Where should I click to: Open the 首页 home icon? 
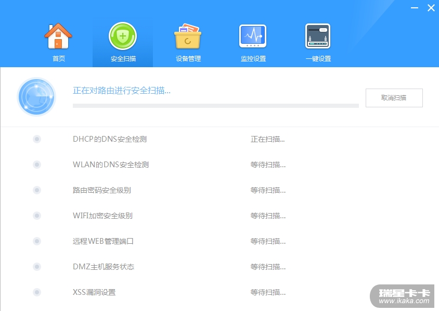(x=58, y=36)
